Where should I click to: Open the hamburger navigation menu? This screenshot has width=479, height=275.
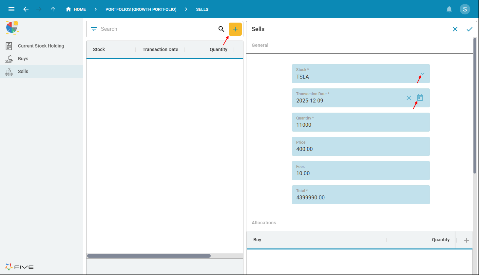pyautogui.click(x=11, y=9)
